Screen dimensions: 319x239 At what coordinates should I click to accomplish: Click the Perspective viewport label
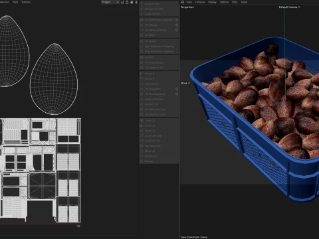pyautogui.click(x=187, y=7)
